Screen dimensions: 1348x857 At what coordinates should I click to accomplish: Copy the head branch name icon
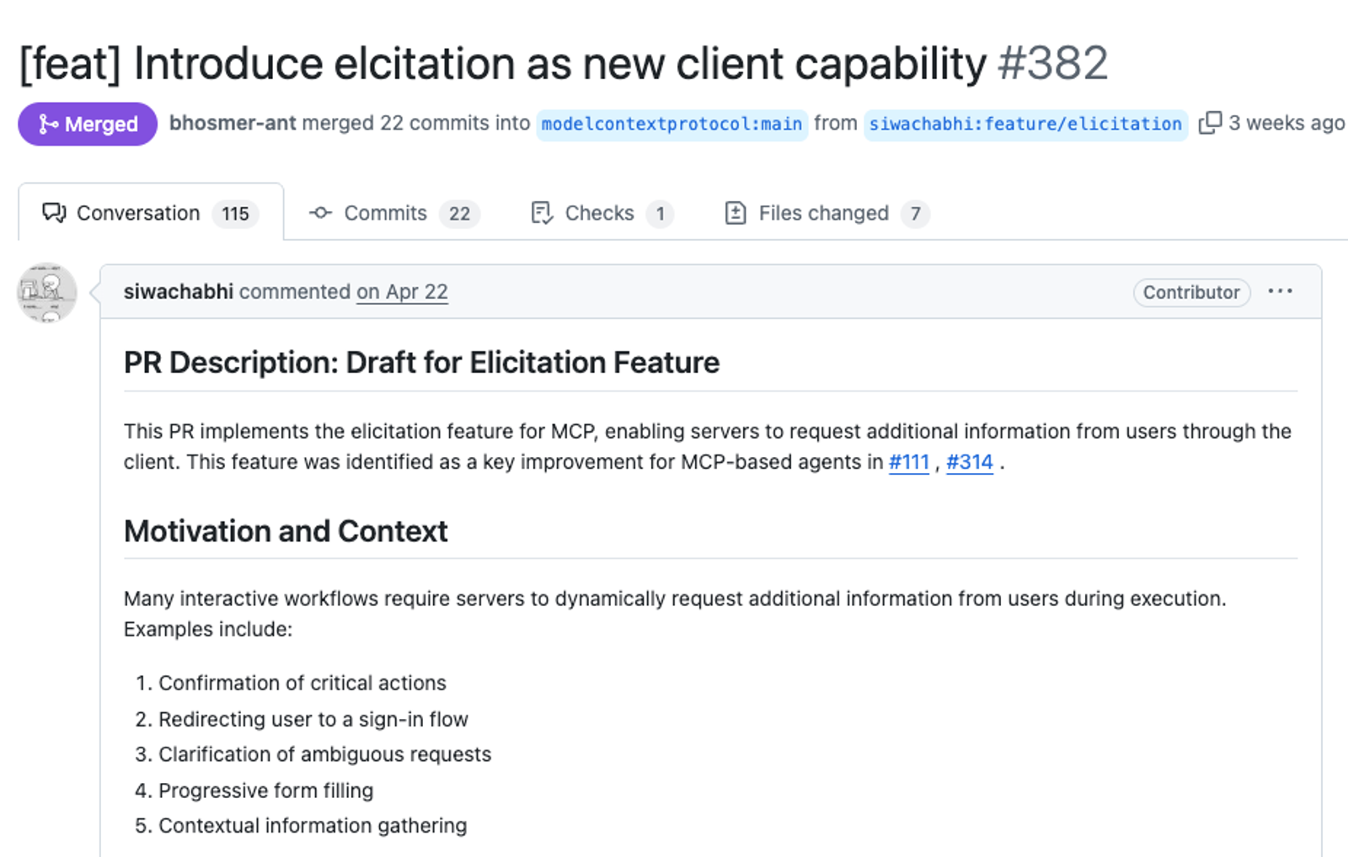point(1210,123)
